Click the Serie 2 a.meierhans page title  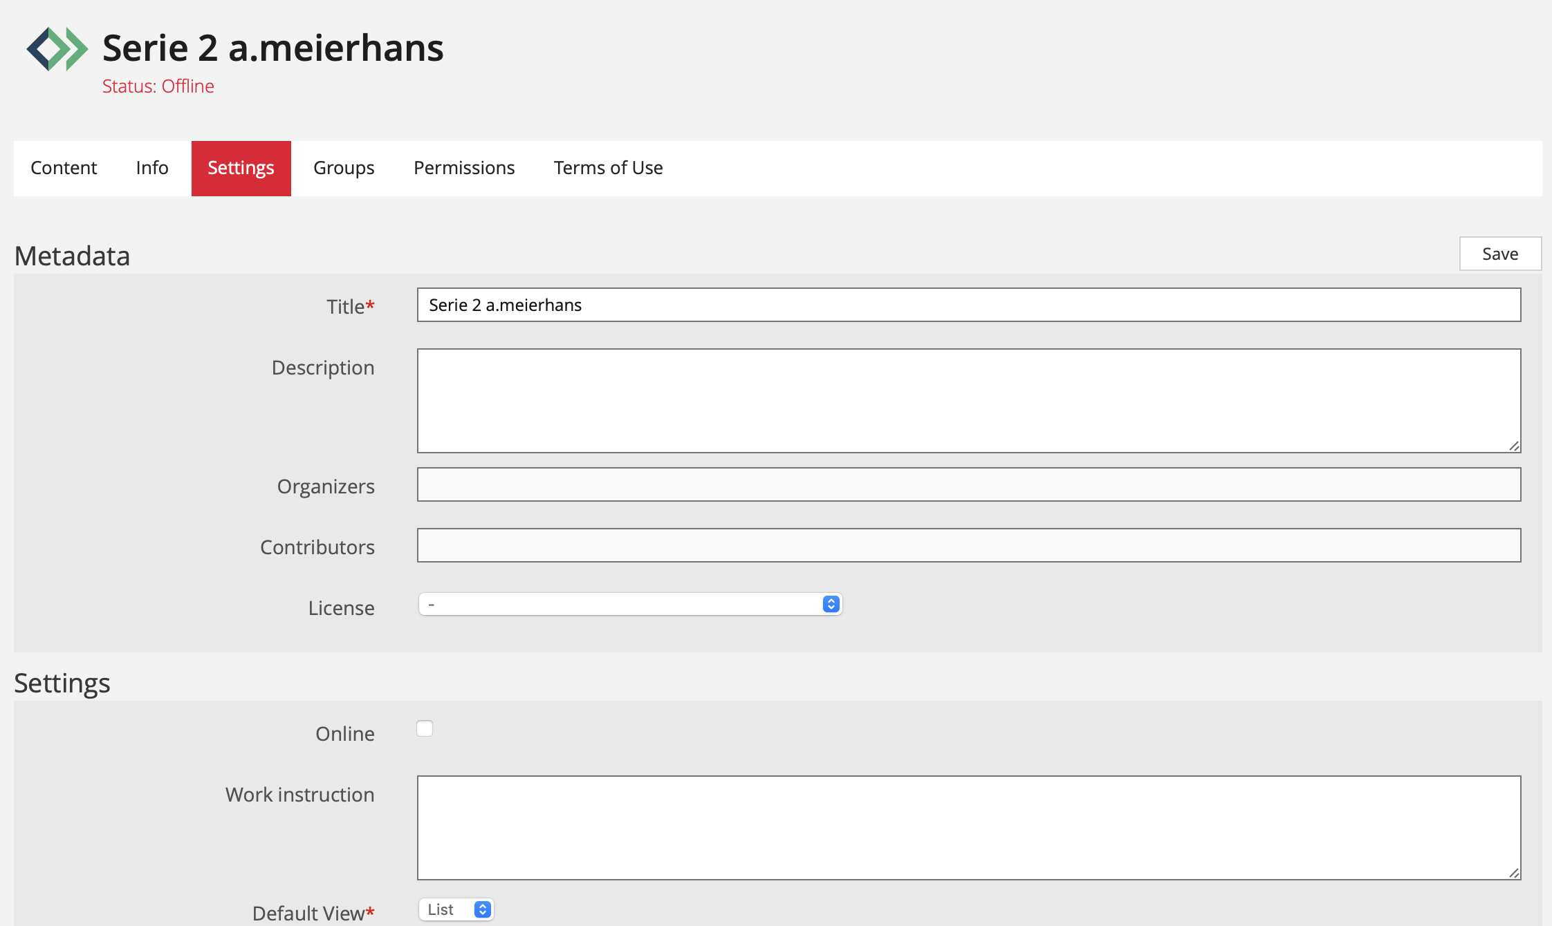click(274, 47)
